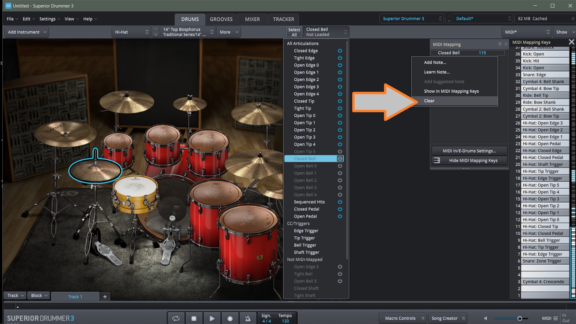Toggle power for Closed Bell articulation
Screen dimensions: 576x324
[340, 159]
